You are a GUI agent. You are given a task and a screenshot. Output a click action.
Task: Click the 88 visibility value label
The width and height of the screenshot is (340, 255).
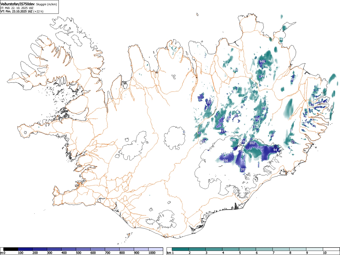click(x=273, y=135)
